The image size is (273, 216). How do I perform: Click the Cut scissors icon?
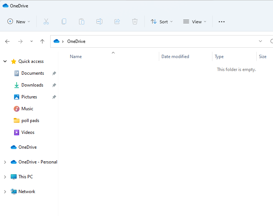46,21
